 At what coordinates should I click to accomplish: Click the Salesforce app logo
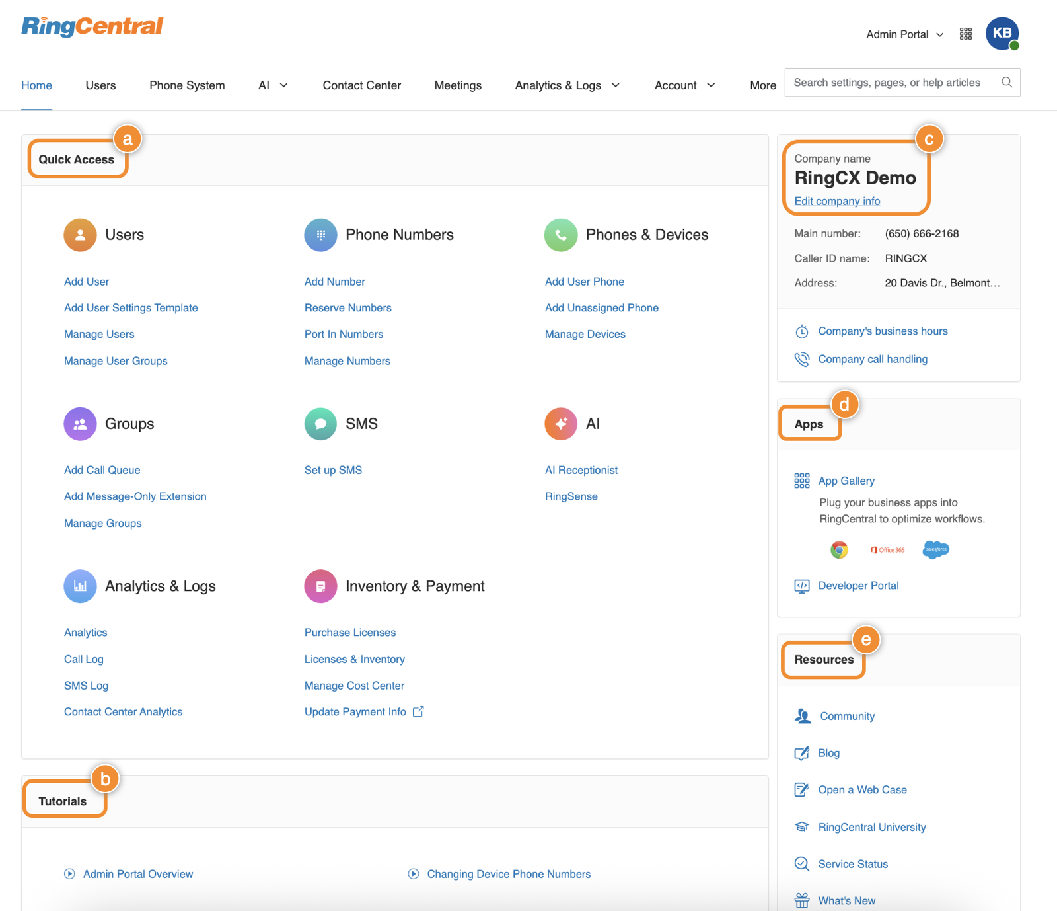click(x=935, y=549)
